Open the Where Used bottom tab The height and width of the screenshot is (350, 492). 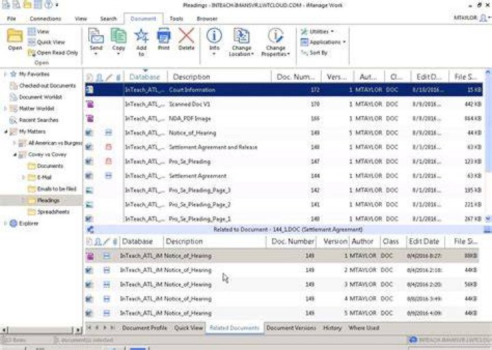364,327
